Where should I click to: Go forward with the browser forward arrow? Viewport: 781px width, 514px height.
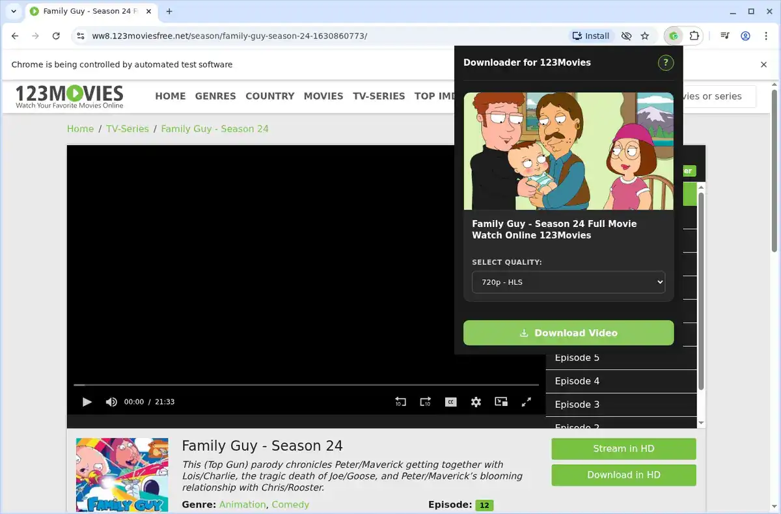(x=36, y=36)
